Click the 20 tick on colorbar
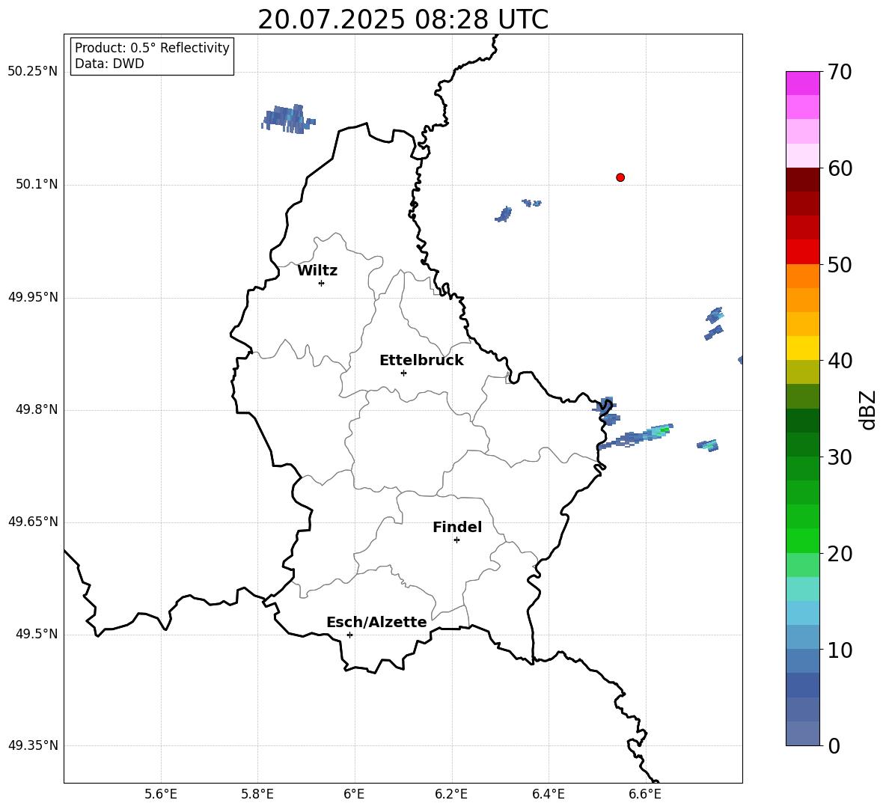The height and width of the screenshot is (809, 886). (x=840, y=554)
